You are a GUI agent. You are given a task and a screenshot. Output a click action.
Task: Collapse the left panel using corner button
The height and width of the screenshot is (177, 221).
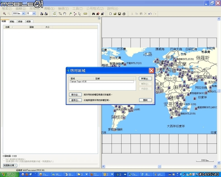pos(99,18)
